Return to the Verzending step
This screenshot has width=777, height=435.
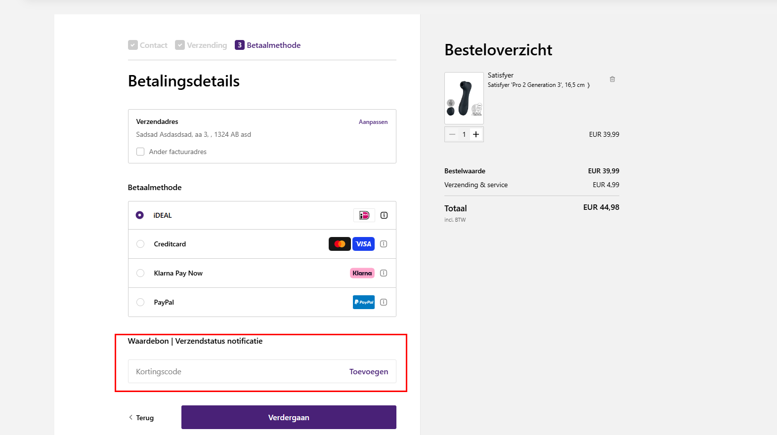(201, 45)
